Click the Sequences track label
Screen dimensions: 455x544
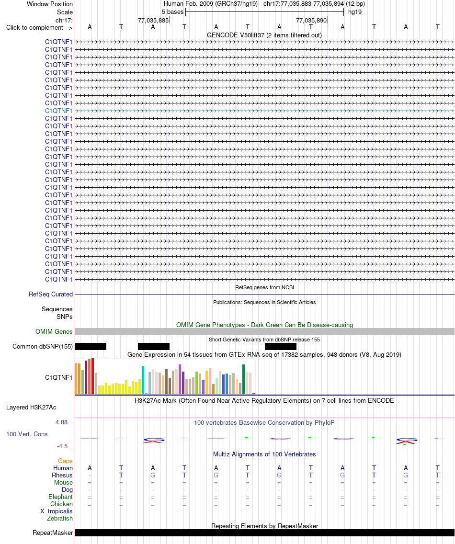pyautogui.click(x=57, y=309)
